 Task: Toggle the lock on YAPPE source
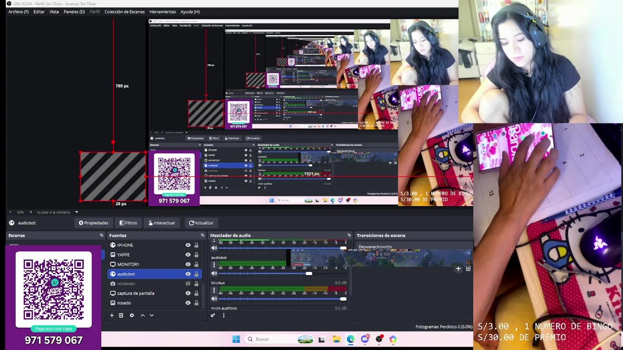[196, 255]
